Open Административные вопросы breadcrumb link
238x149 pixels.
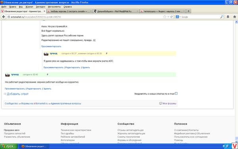point(66,104)
